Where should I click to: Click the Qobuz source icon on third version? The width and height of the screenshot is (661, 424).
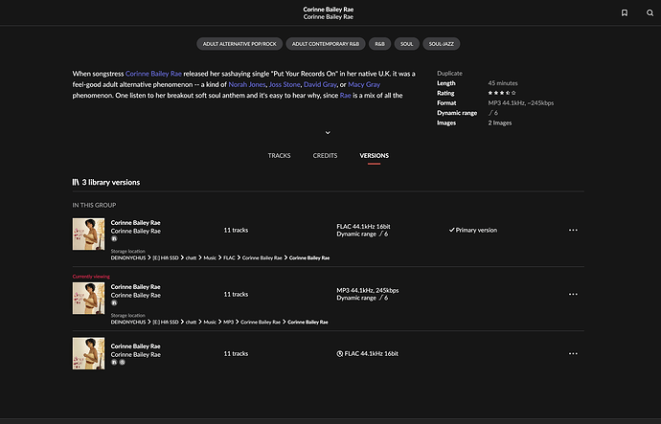coord(122,363)
